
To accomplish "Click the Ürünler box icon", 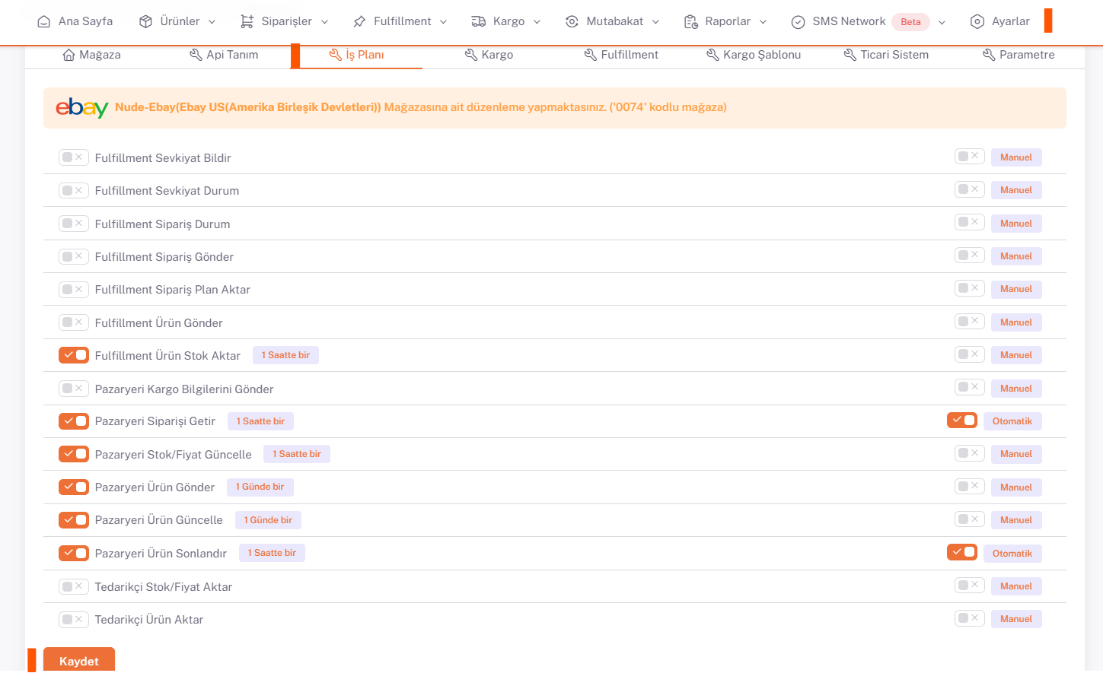I will (145, 21).
